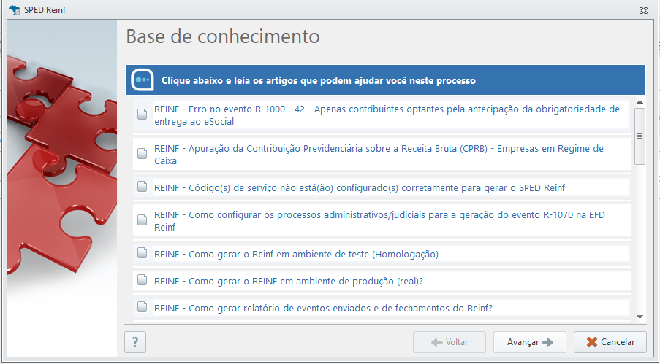Open Reinf test environment (Homologação) article

pos(296,255)
